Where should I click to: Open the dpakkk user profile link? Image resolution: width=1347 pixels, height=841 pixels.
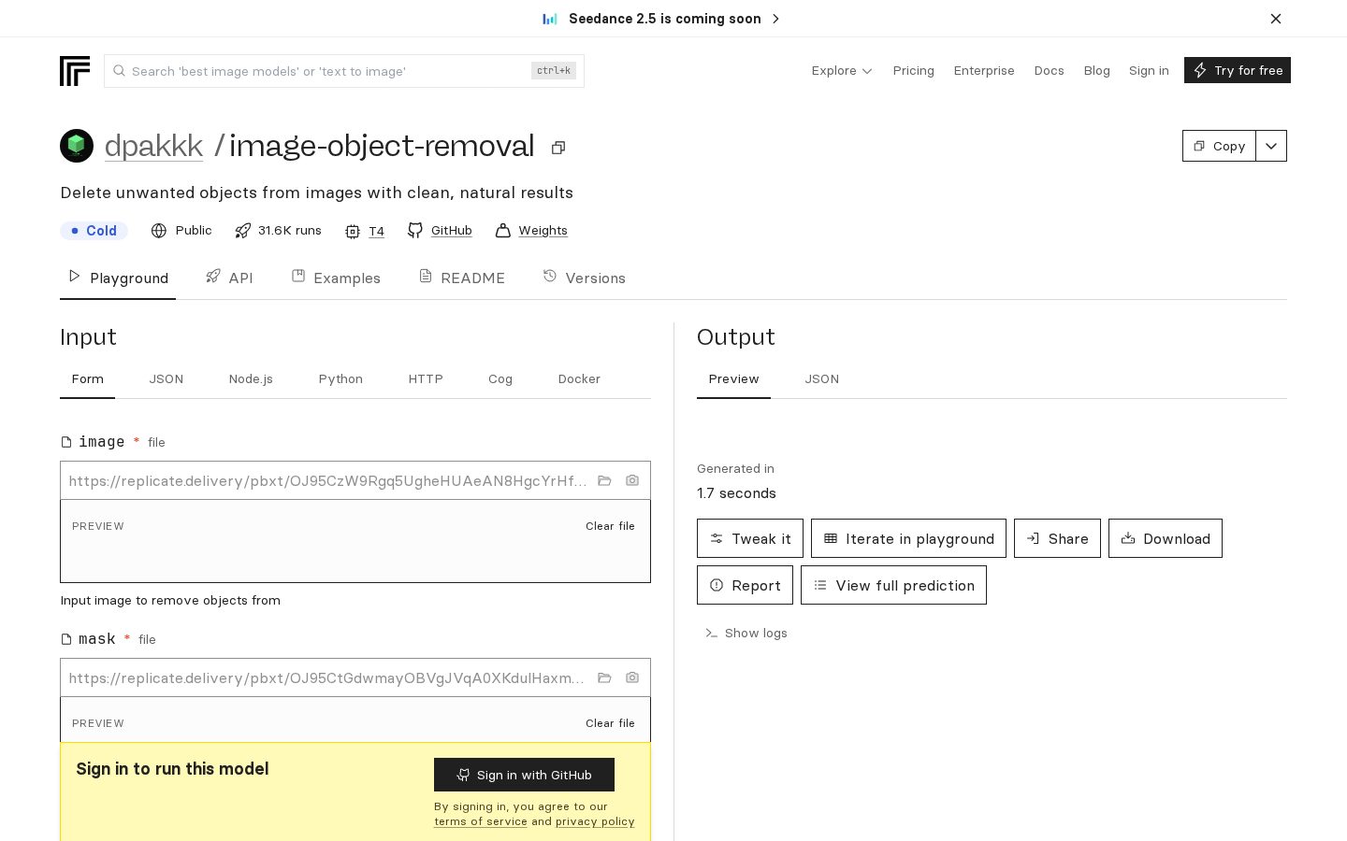(x=153, y=146)
